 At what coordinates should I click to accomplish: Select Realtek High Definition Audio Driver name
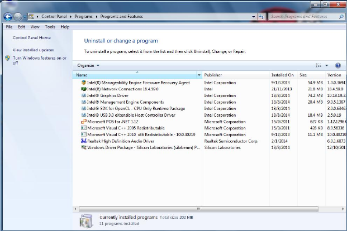tap(121, 141)
